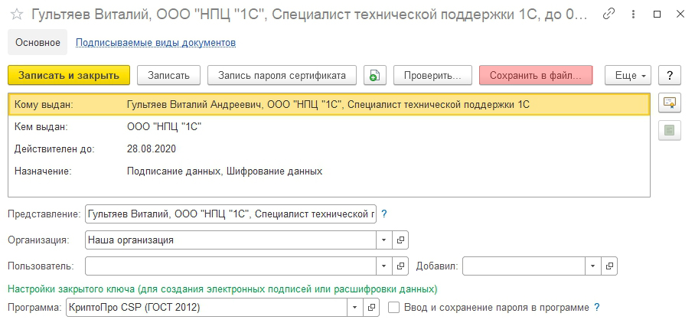The image size is (695, 323).
Task: Click the empty Добавил input field
Action: [524, 266]
